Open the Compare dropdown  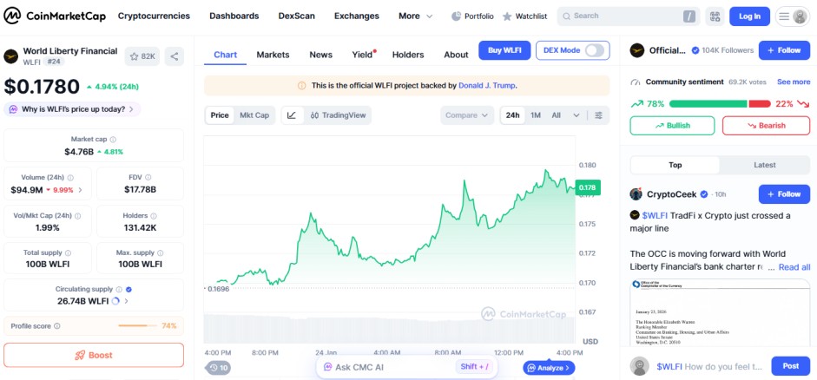click(x=467, y=115)
